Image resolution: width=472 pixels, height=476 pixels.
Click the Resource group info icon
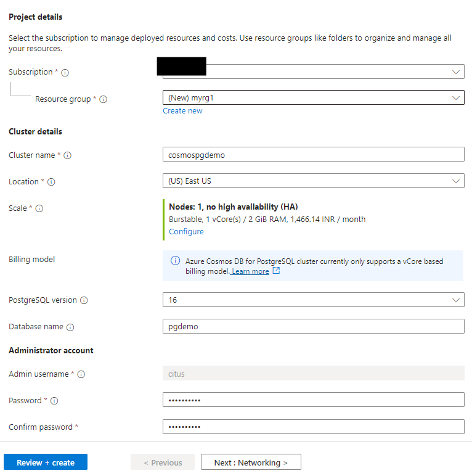(104, 99)
